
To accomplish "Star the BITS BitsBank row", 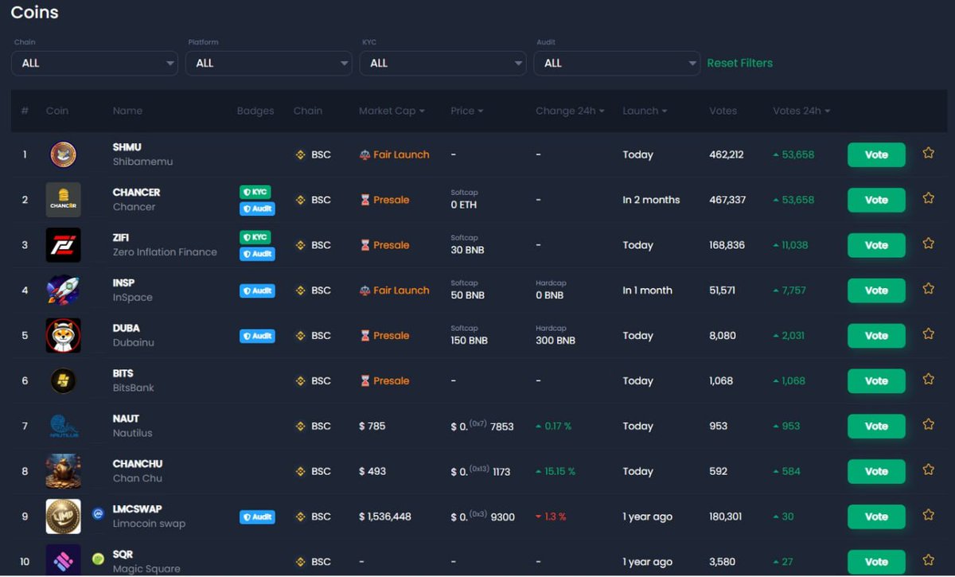I will [x=928, y=380].
